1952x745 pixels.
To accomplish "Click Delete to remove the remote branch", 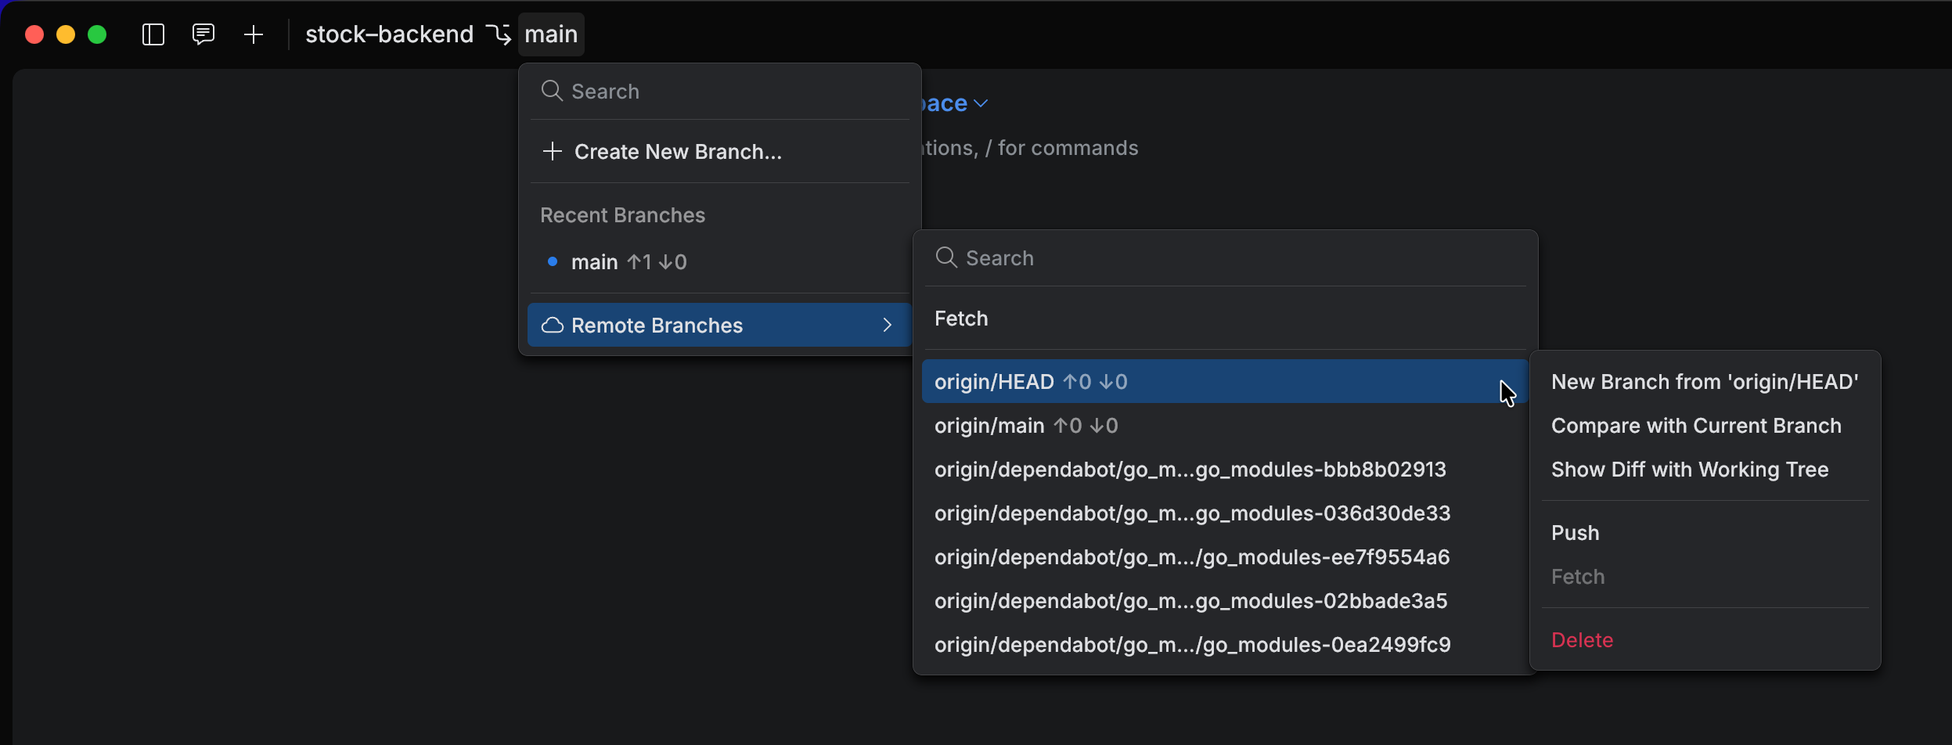I will [1582, 639].
